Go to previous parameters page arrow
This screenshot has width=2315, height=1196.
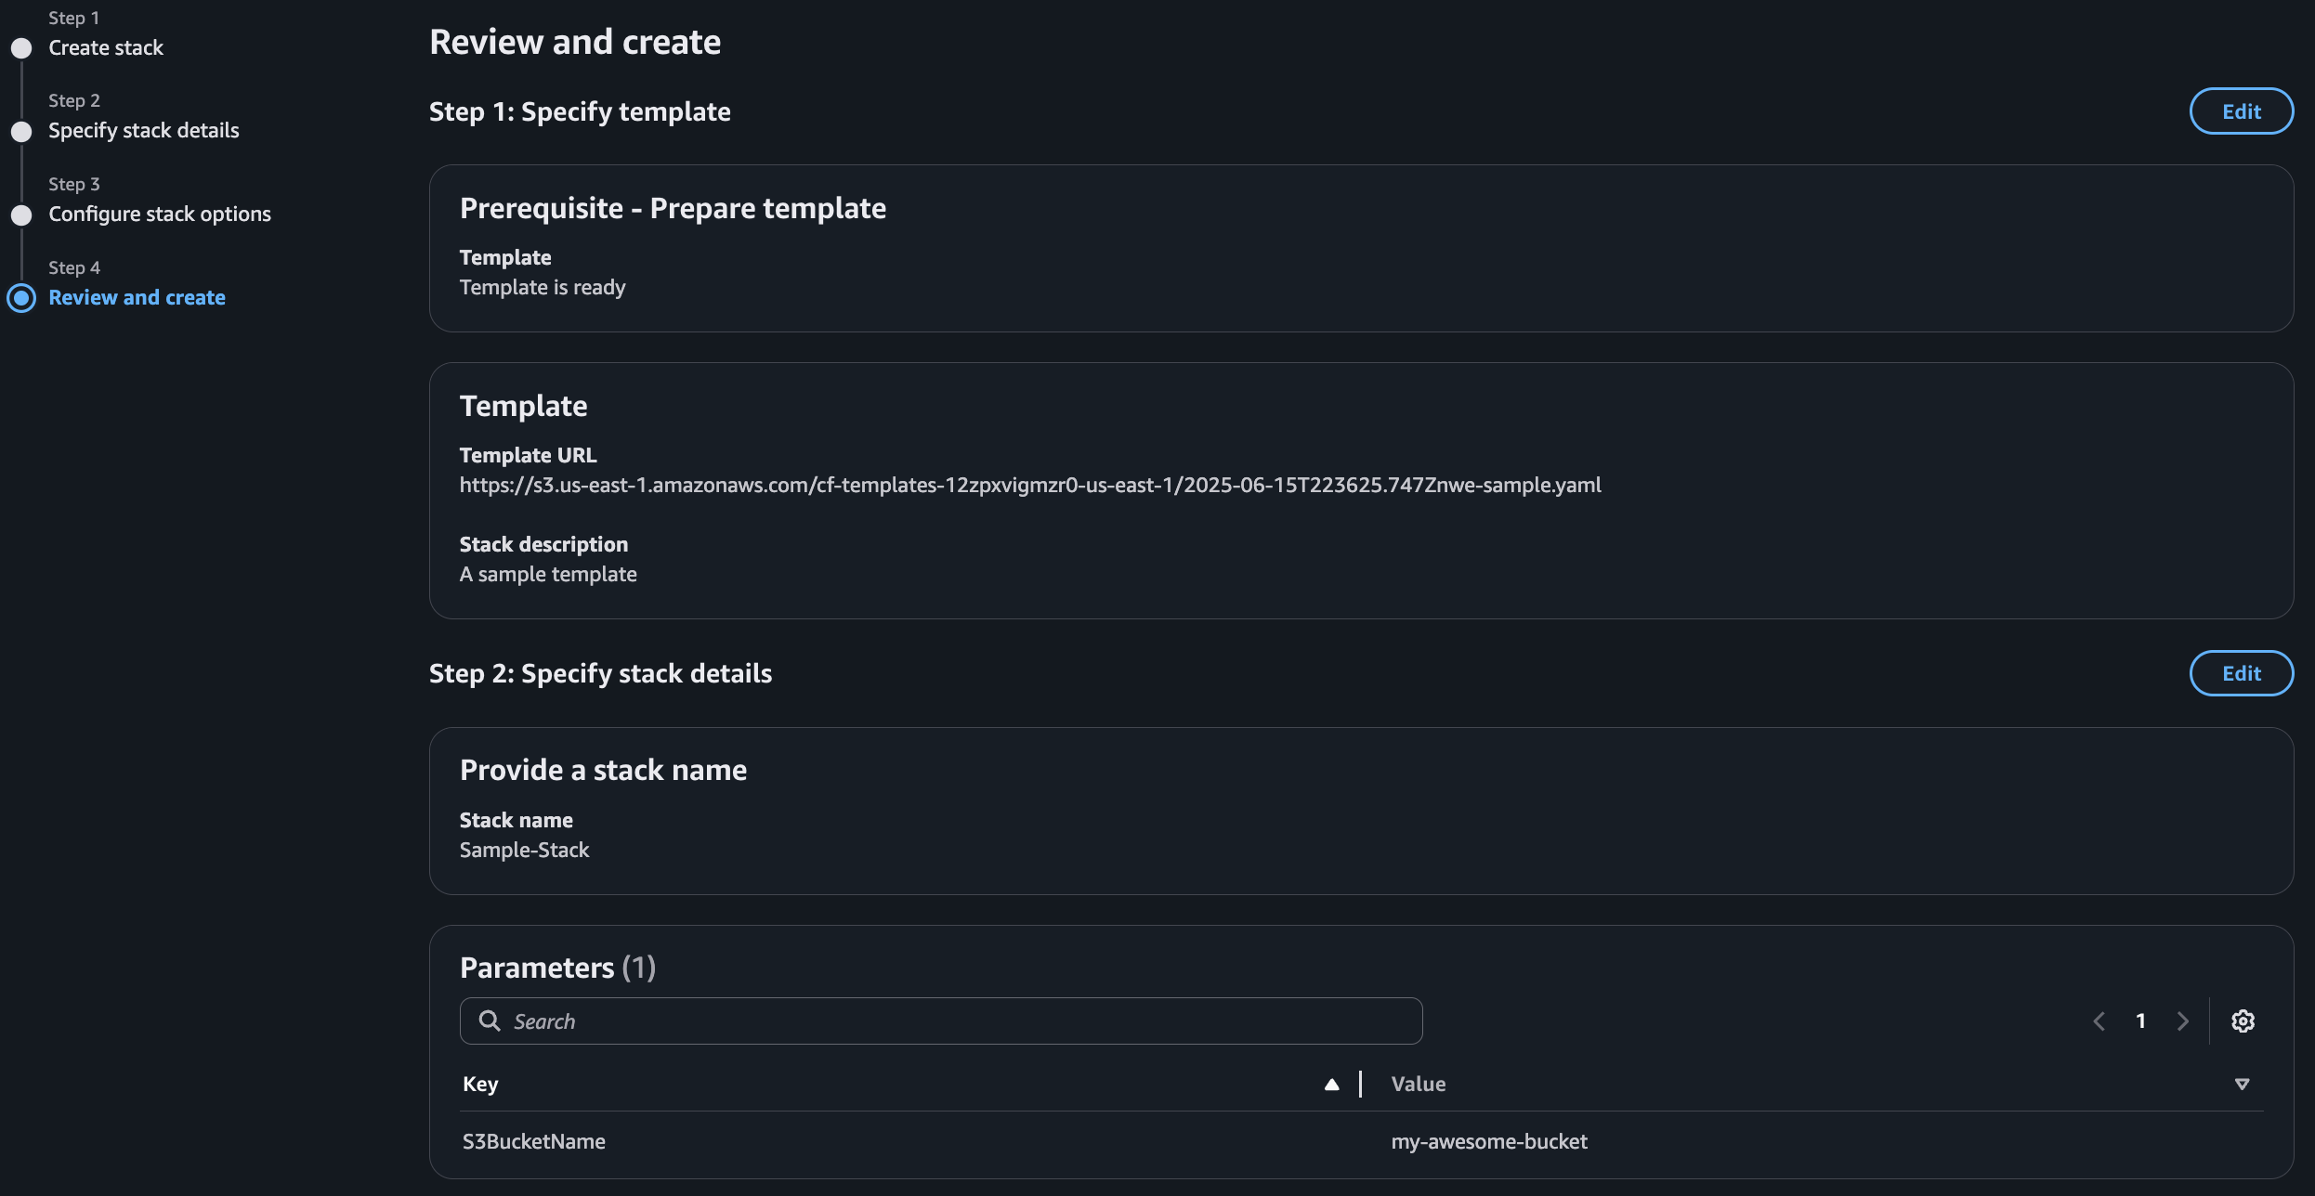(2099, 1021)
